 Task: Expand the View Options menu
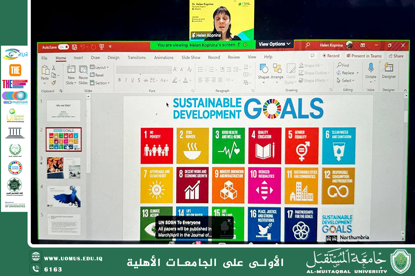coord(274,44)
